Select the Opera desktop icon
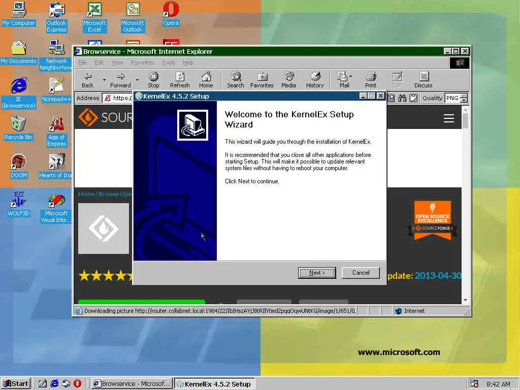The image size is (520, 390). tap(171, 14)
